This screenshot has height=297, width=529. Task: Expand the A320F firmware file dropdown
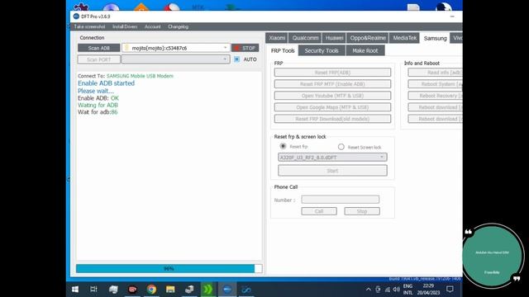332,158
